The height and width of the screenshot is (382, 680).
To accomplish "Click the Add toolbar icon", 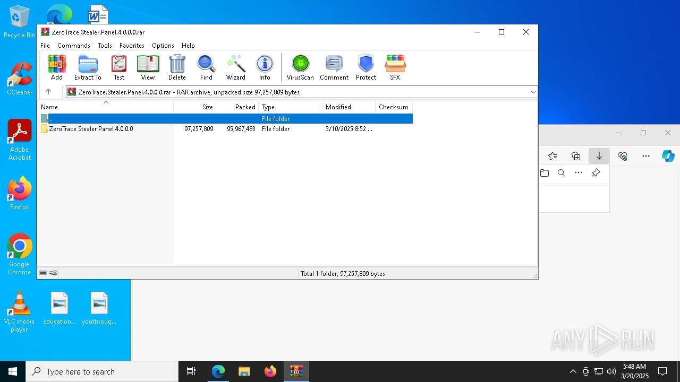I will tap(57, 67).
